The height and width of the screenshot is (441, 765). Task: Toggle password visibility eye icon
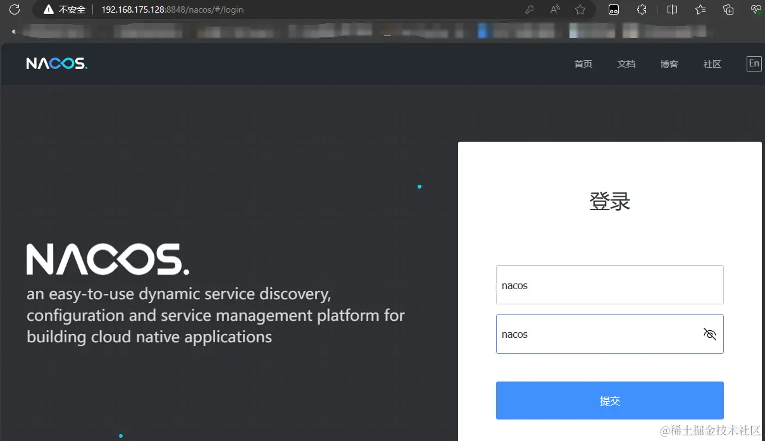tap(710, 334)
